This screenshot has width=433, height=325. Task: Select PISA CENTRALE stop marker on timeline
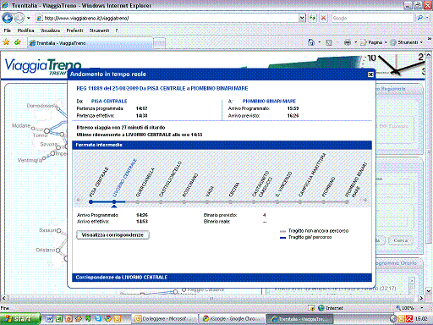pyautogui.click(x=90, y=201)
